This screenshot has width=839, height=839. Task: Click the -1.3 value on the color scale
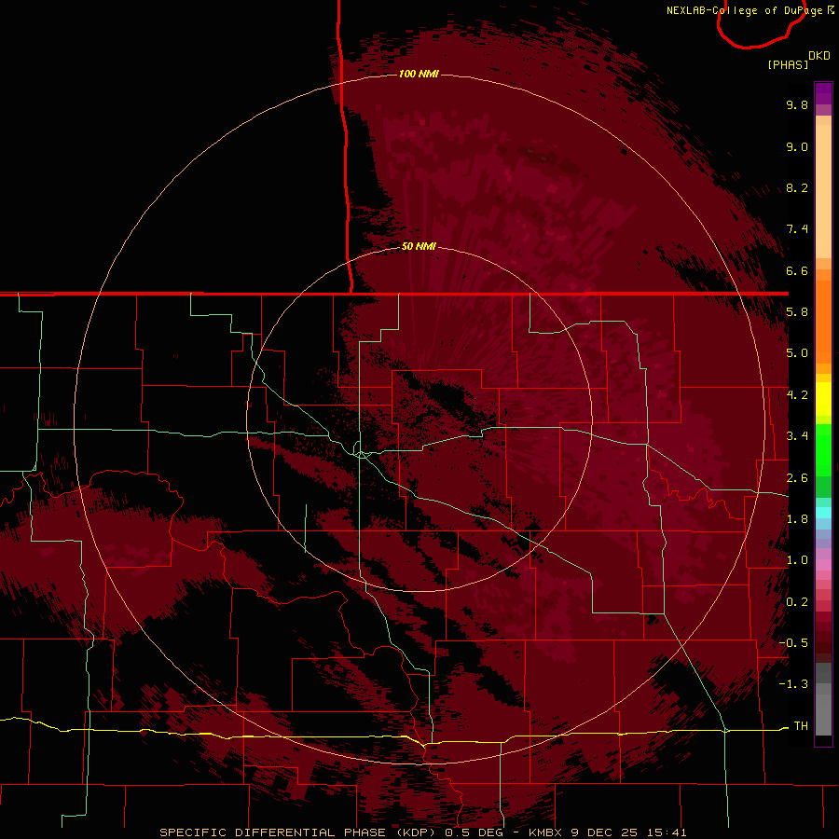point(793,684)
